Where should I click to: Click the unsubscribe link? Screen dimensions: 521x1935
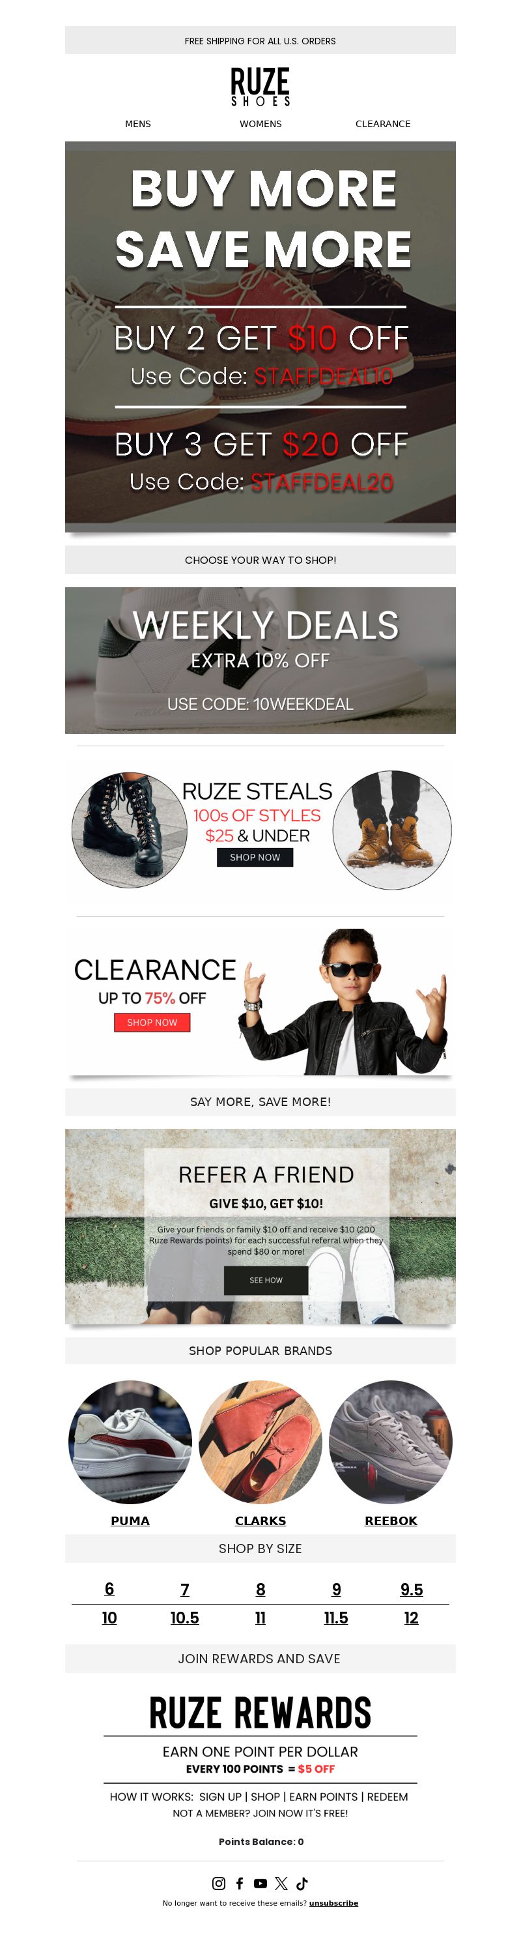pyautogui.click(x=333, y=1902)
